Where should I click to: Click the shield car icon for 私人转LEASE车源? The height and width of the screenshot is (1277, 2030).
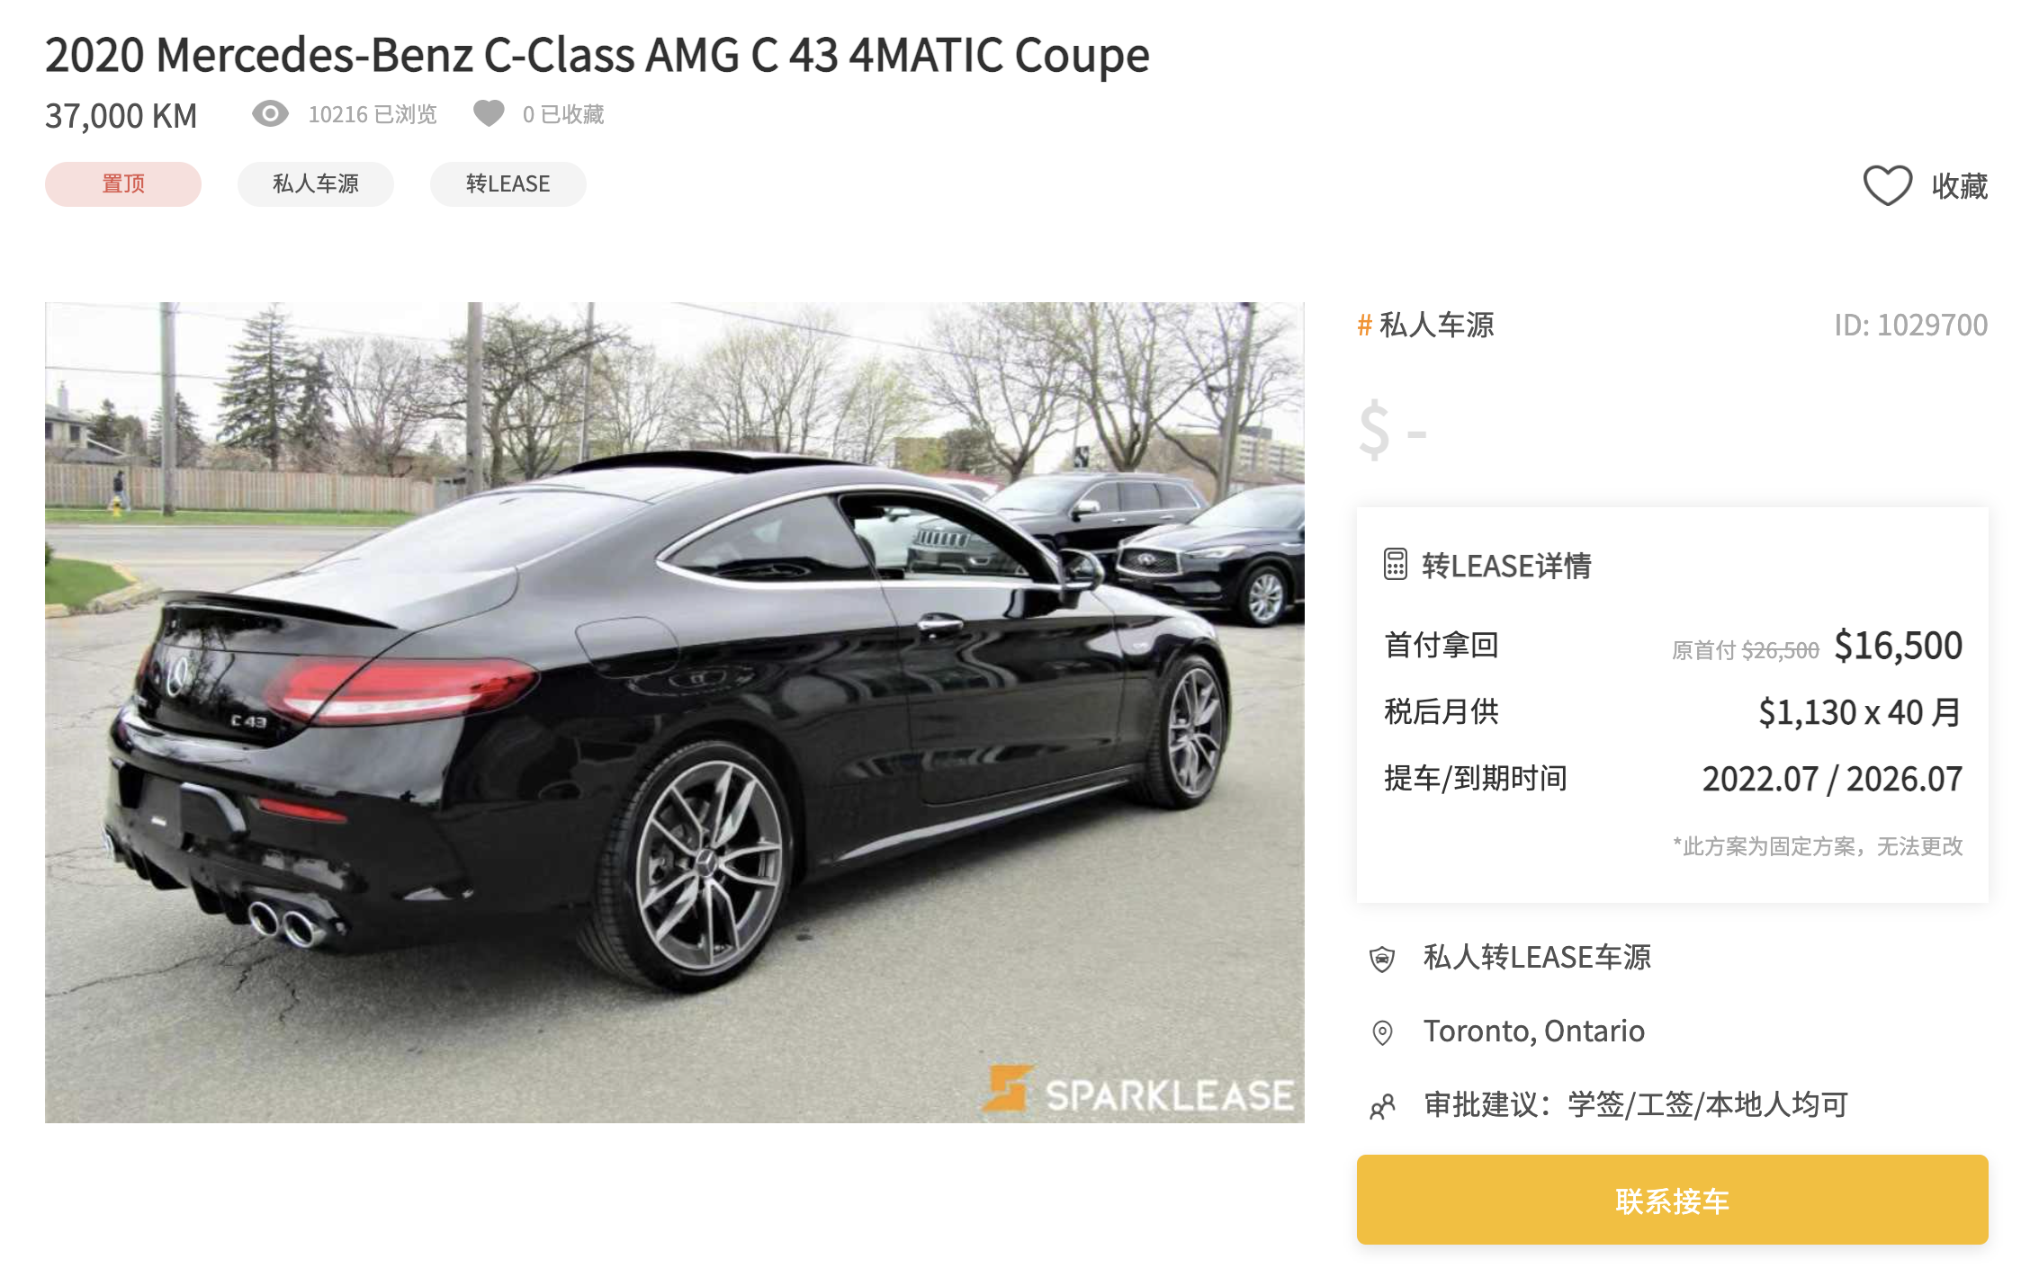pos(1382,959)
